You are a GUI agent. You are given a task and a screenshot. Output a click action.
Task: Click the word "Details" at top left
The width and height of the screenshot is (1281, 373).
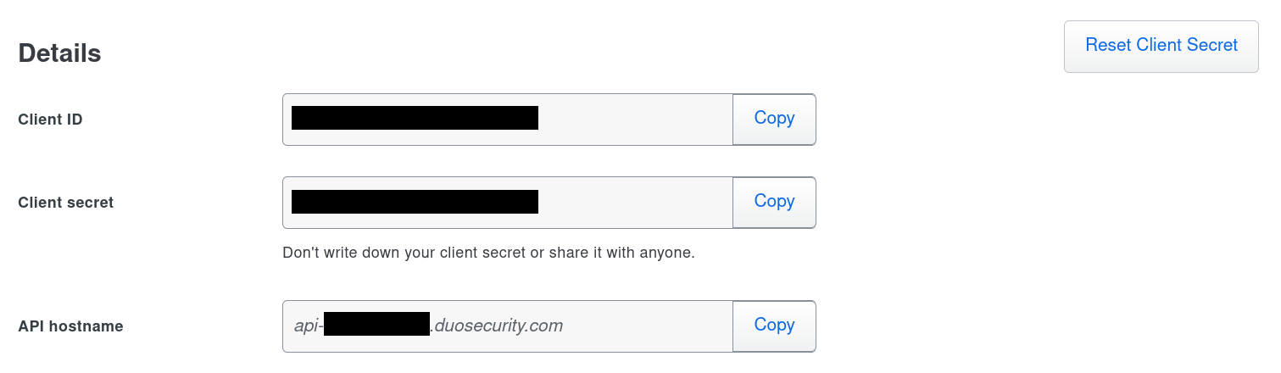(59, 53)
